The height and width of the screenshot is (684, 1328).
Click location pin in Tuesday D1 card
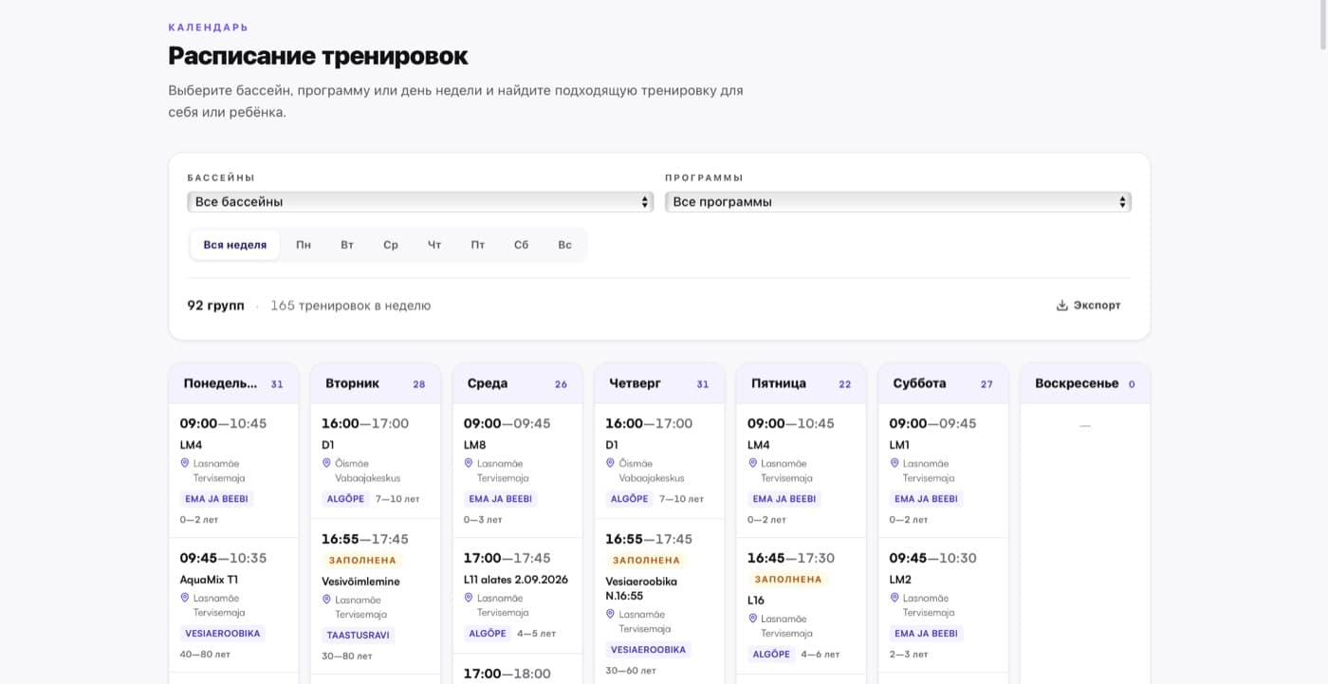click(x=327, y=463)
